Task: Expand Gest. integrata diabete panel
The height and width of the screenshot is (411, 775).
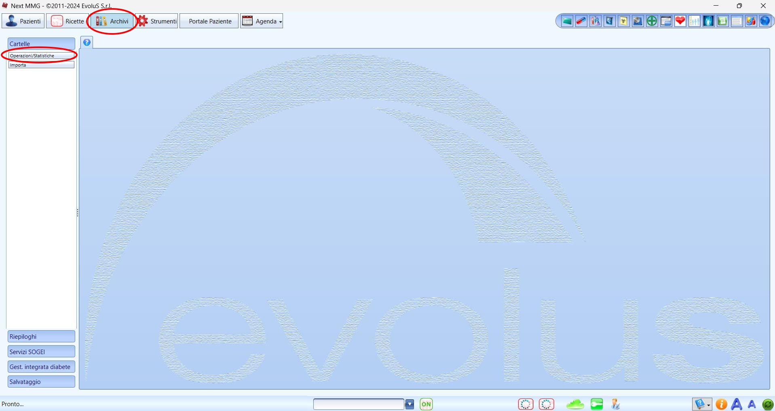Action: 41,367
